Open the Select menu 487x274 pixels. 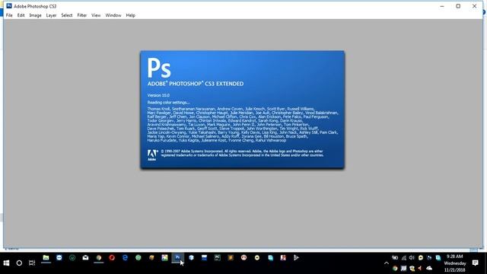[66, 15]
